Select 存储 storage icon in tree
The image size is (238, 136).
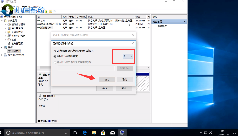(x=6, y=47)
